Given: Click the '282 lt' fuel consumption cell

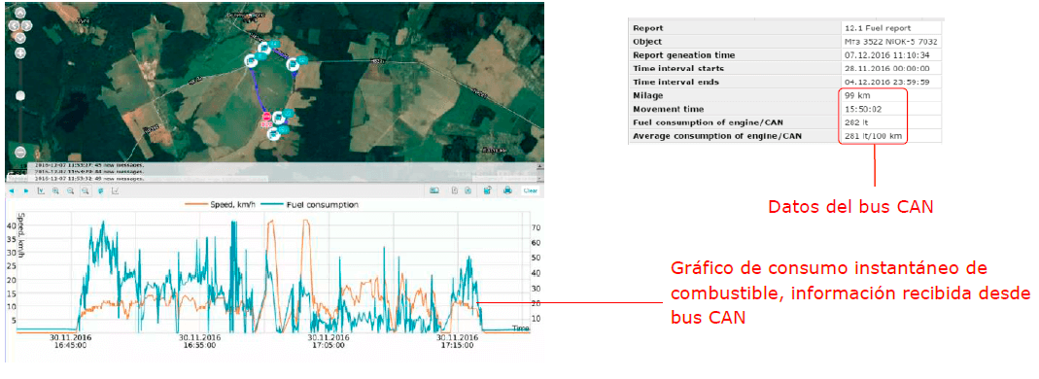Looking at the screenshot, I should click(x=891, y=122).
